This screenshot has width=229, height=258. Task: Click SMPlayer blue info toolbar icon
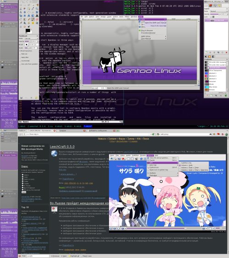pyautogui.click(x=141, y=159)
